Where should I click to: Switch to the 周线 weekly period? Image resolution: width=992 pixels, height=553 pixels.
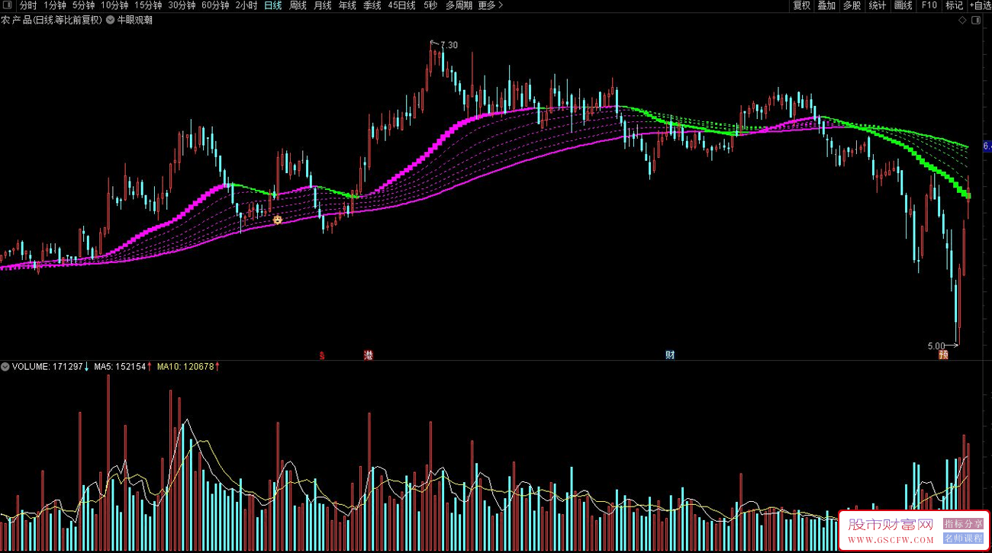(298, 5)
